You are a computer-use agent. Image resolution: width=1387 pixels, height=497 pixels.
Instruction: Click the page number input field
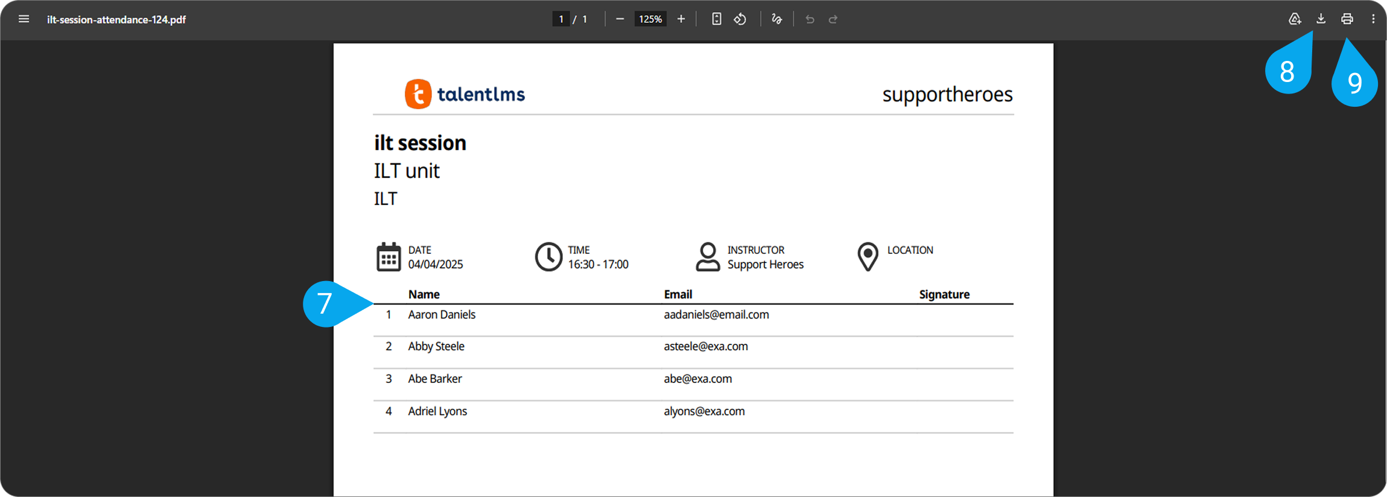point(561,19)
